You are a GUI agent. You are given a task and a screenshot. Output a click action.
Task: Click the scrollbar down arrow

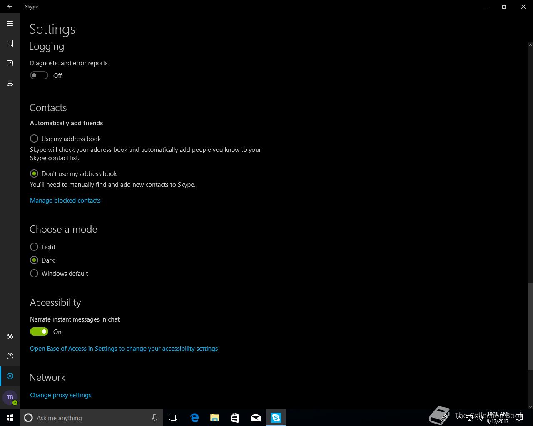click(530, 406)
